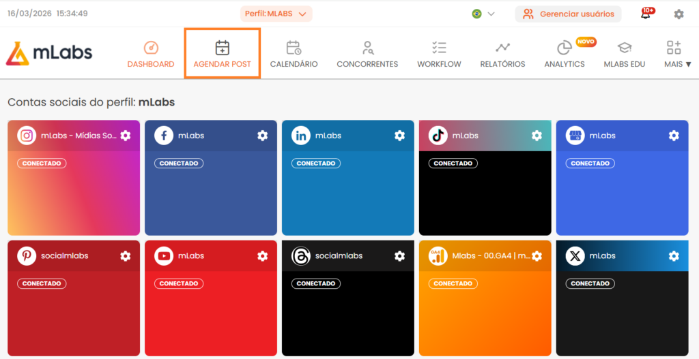Image resolution: width=699 pixels, height=359 pixels.
Task: Select the CALENDÁRIO menu label
Action: pos(294,64)
